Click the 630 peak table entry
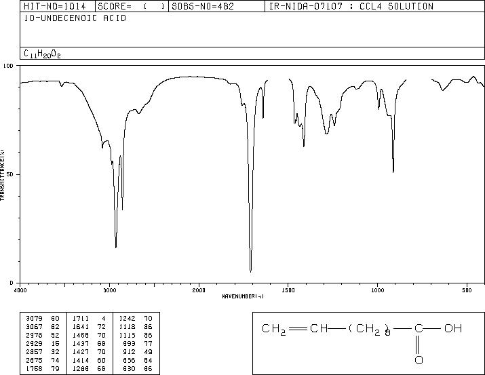 coord(130,368)
